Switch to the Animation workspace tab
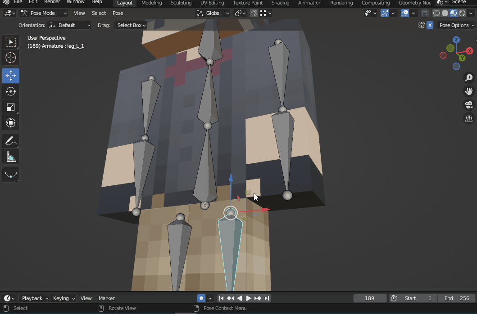 (x=309, y=3)
